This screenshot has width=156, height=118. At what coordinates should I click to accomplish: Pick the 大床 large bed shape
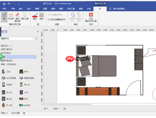tap(24, 92)
